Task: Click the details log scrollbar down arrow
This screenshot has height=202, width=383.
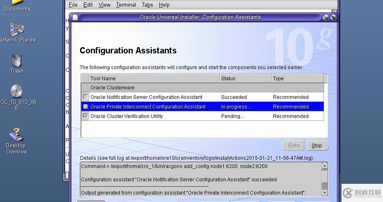Action: pos(324,193)
